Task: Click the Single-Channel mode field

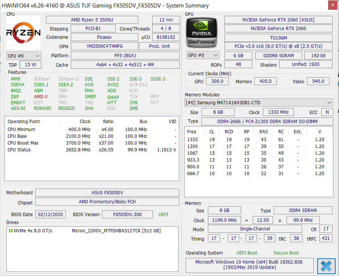Action: 255,229
